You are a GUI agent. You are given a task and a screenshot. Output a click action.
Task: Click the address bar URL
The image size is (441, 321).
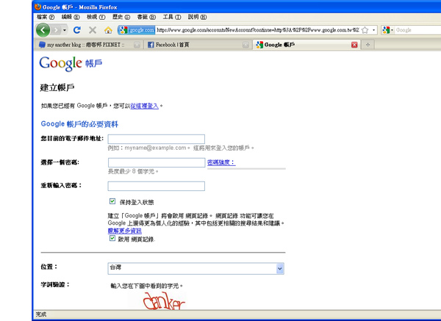coord(257,30)
